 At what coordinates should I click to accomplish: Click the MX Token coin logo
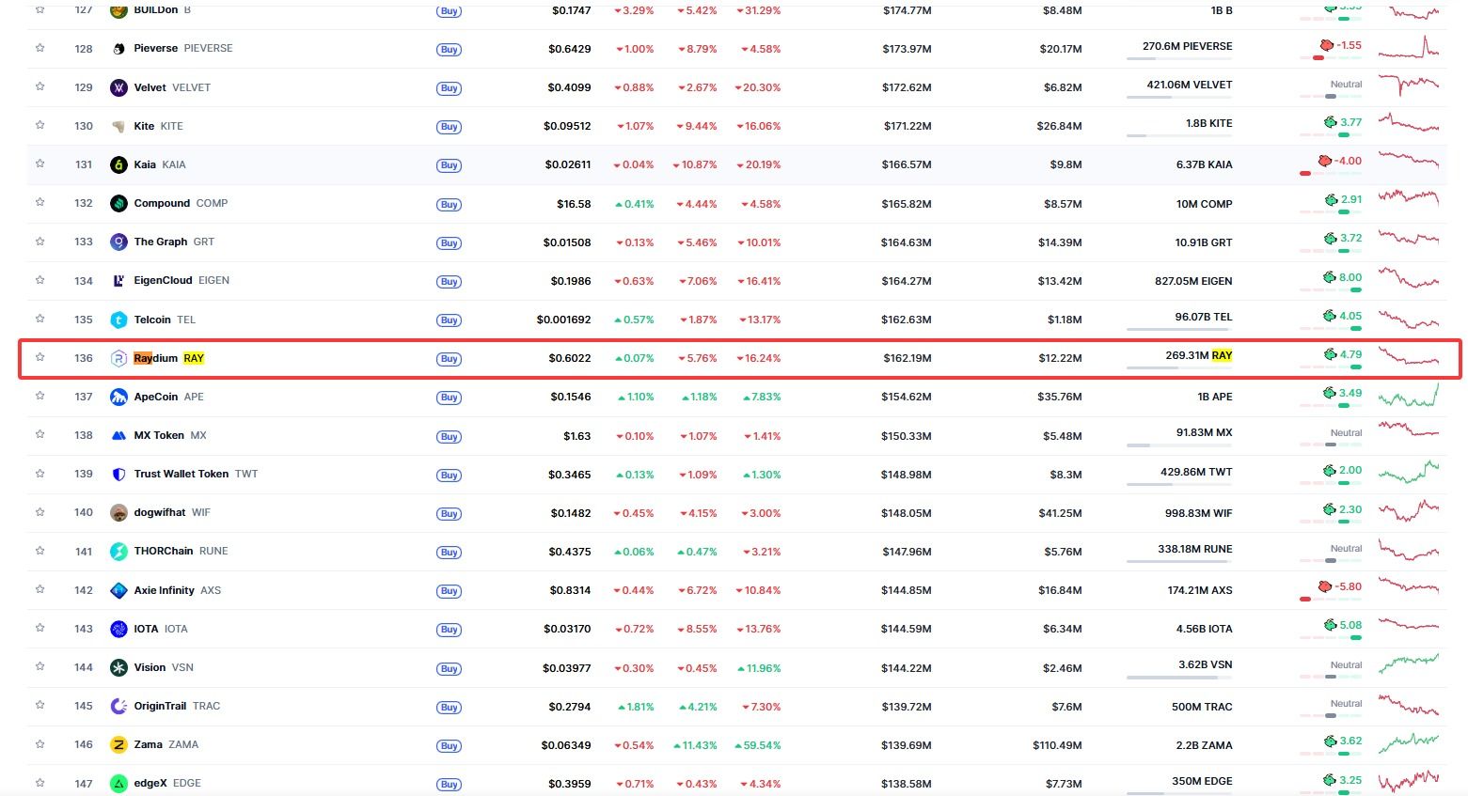click(118, 435)
